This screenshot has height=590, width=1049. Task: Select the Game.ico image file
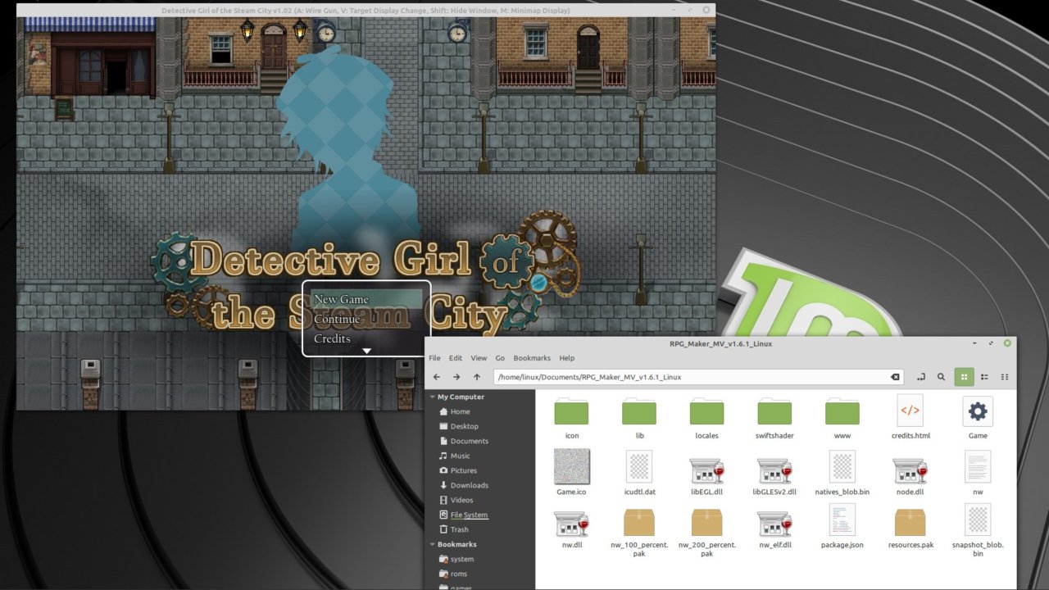[x=572, y=466]
